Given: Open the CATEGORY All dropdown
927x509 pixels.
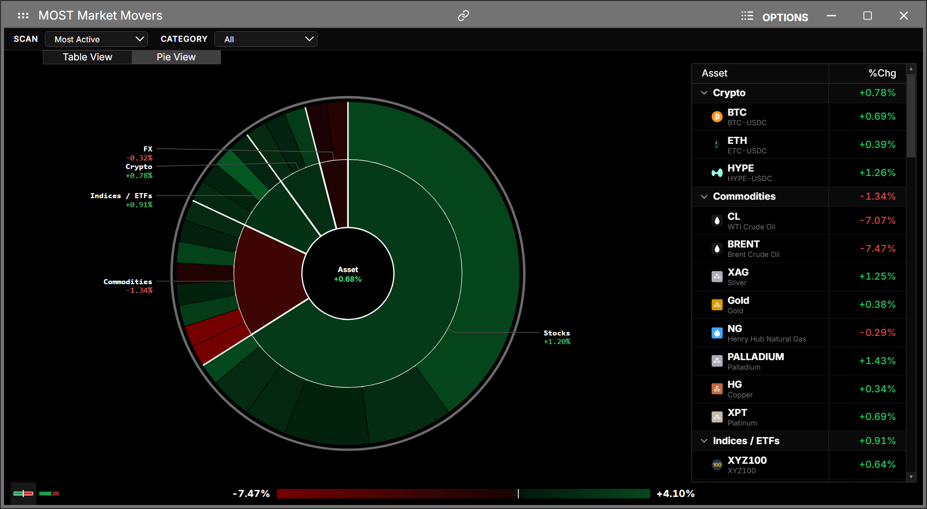Looking at the screenshot, I should coord(266,39).
